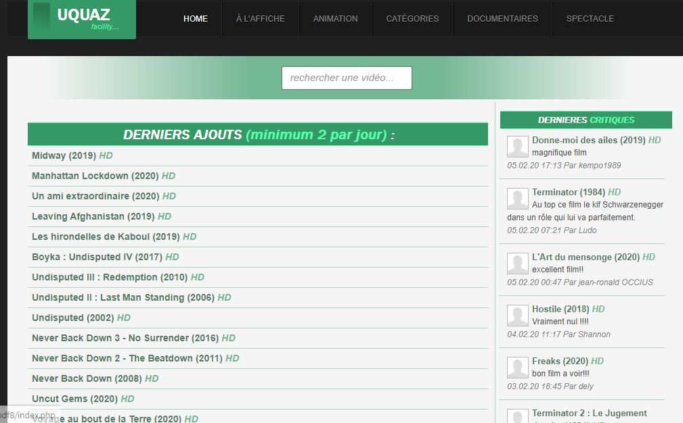Click '04.02.20 11:17 Par Shannon' byline
The width and height of the screenshot is (683, 423).
tap(558, 334)
